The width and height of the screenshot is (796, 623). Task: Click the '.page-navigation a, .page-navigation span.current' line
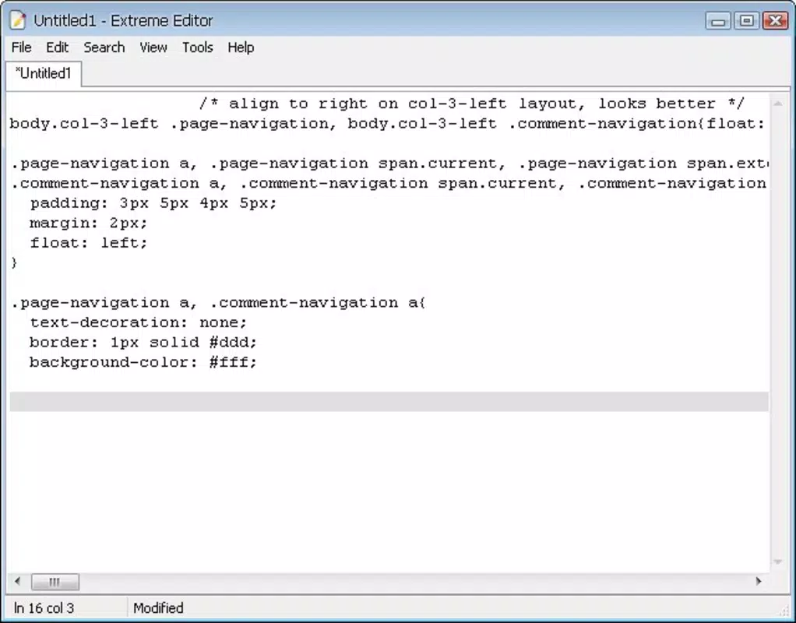click(389, 164)
